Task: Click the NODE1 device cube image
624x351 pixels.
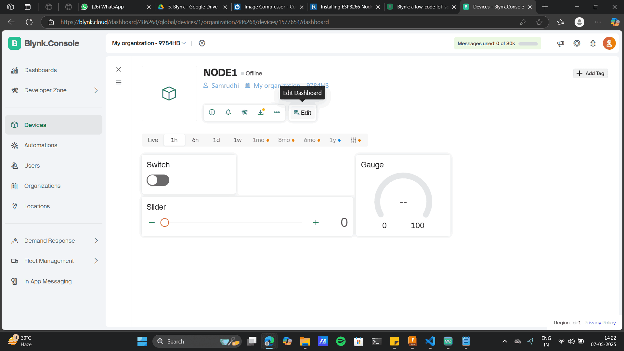Action: point(169,94)
